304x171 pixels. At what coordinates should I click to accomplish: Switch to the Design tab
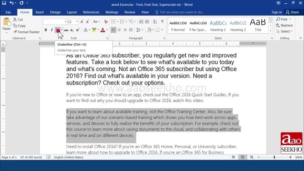click(x=55, y=12)
